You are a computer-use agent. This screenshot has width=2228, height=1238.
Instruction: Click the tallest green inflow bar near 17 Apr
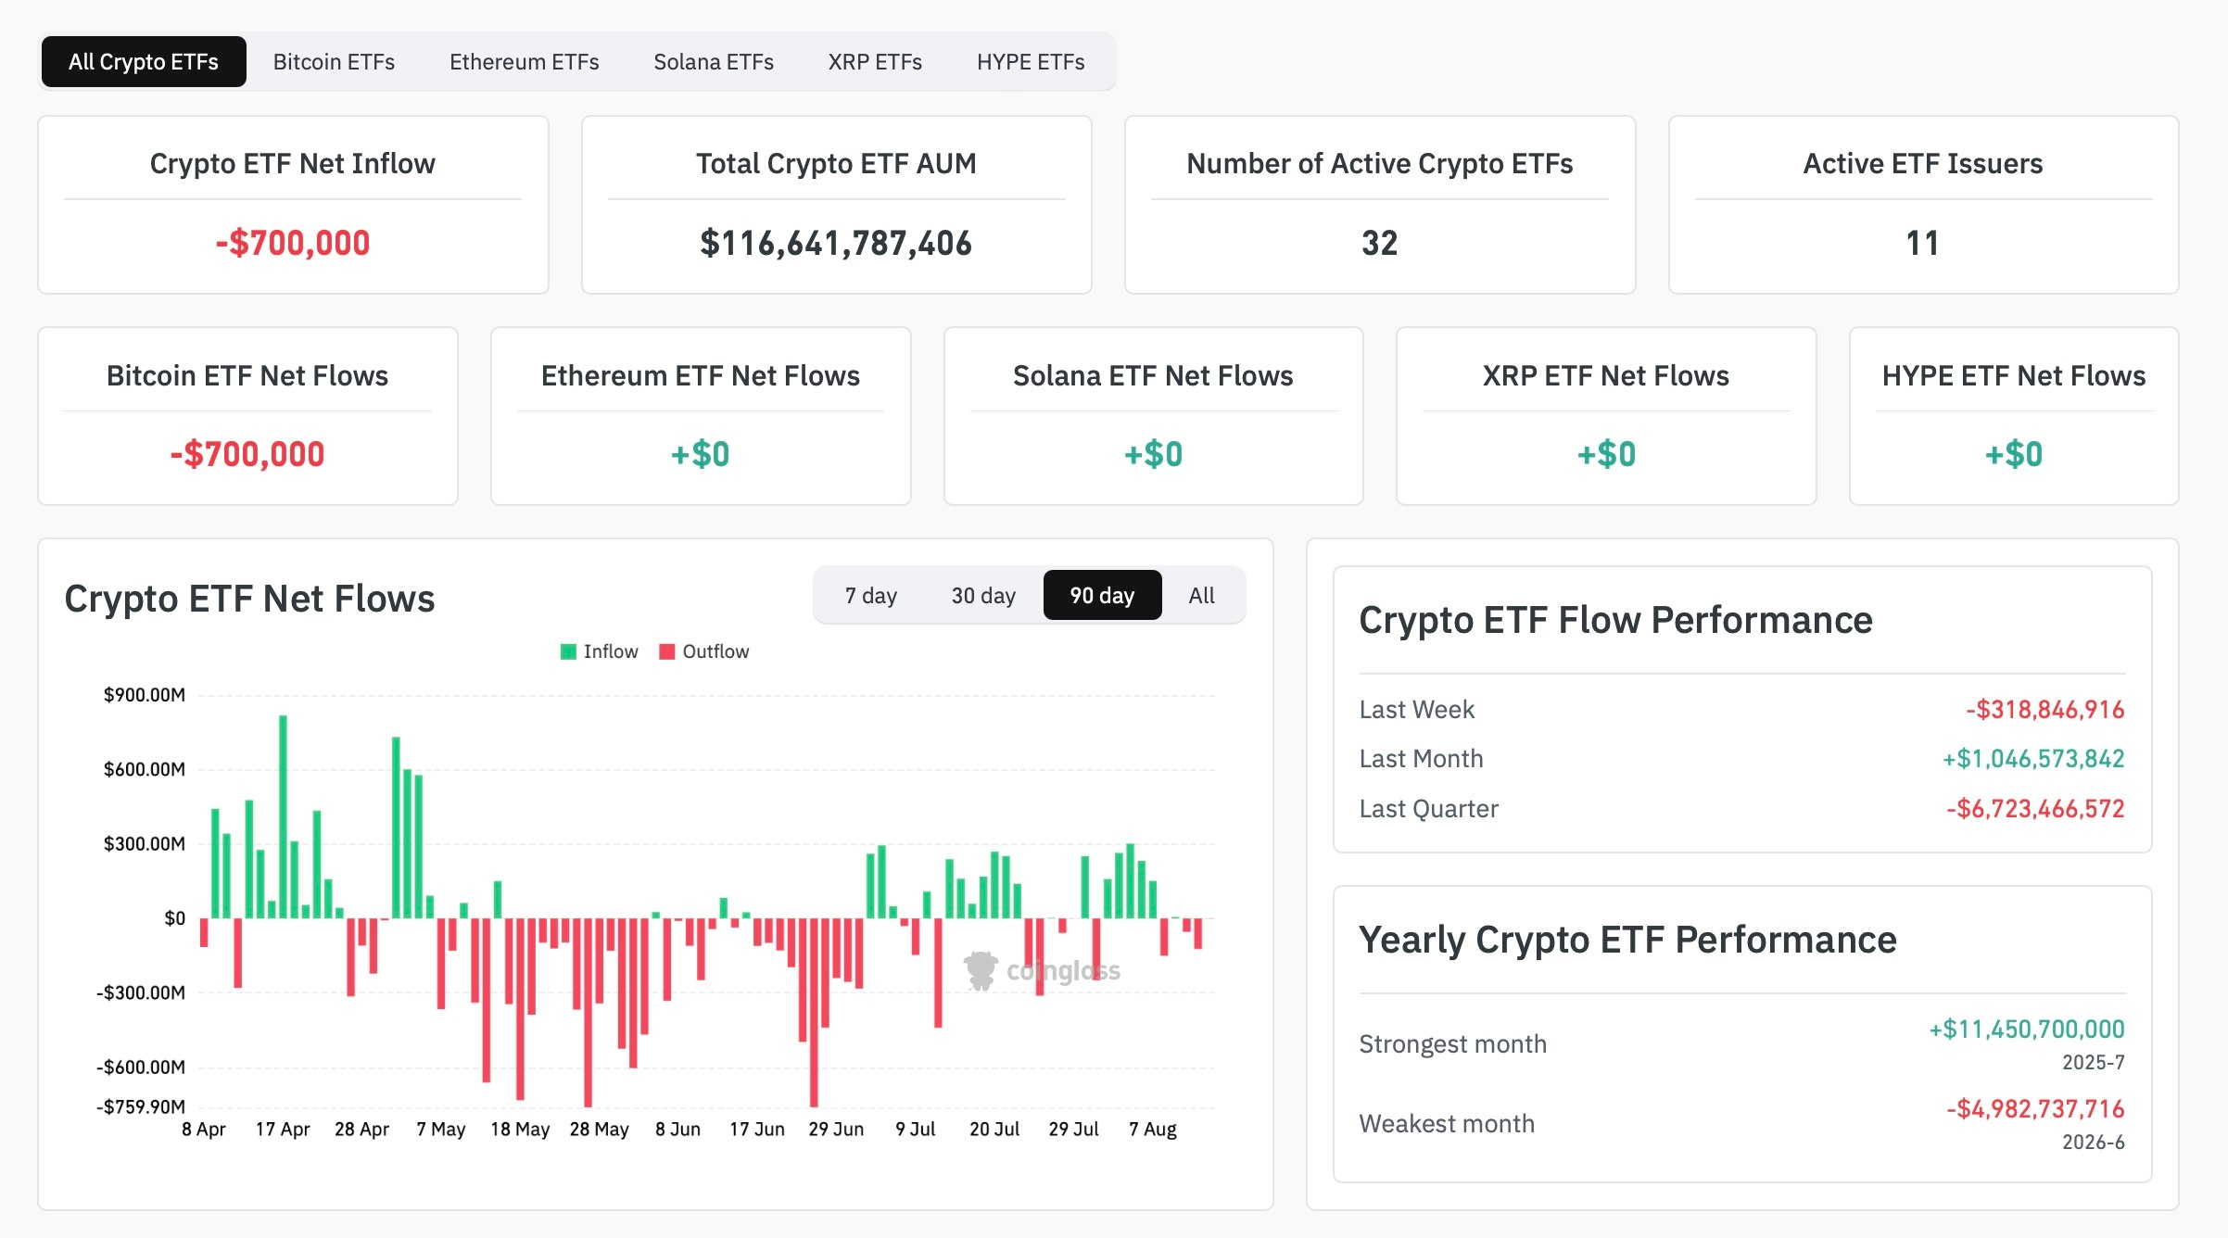pos(283,816)
